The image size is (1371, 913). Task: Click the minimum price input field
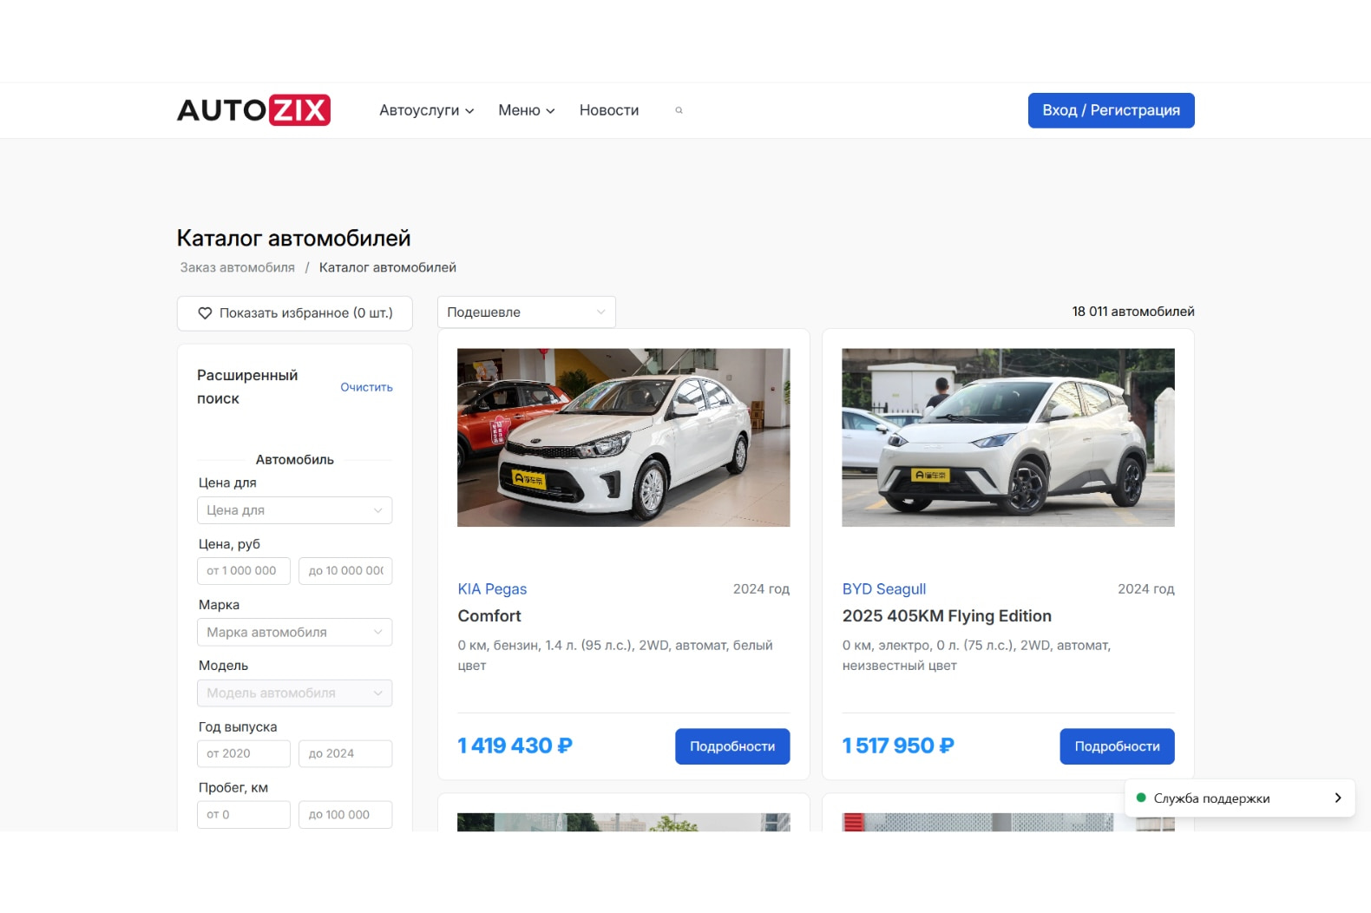[243, 571]
